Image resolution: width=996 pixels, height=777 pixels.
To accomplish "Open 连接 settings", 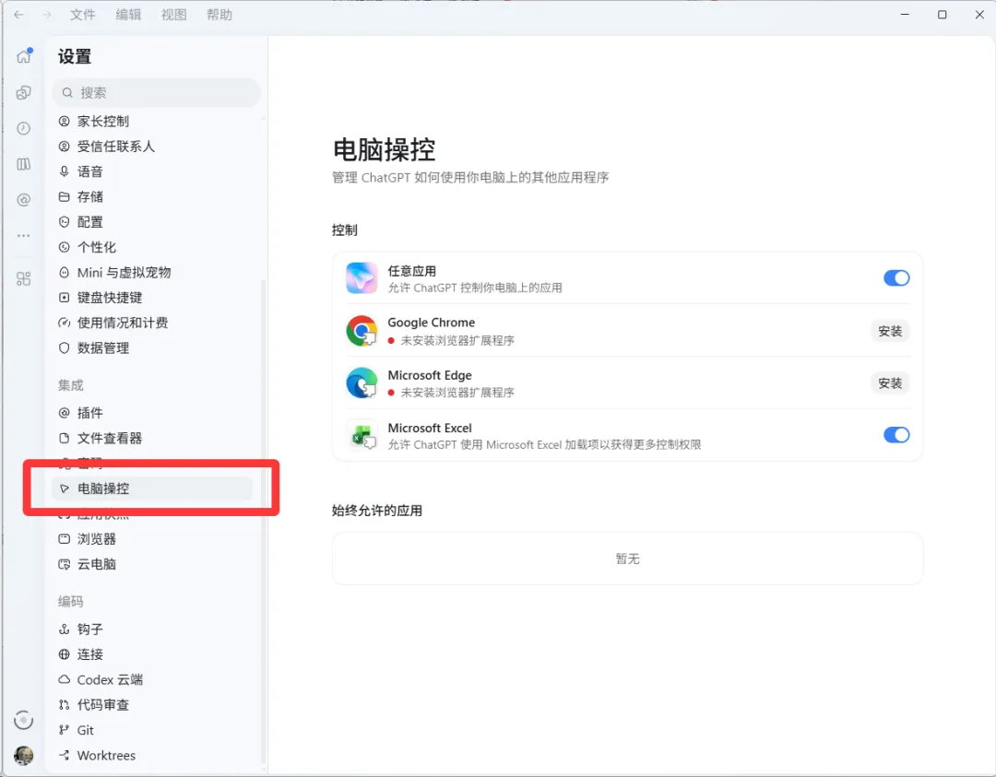I will 152,654.
